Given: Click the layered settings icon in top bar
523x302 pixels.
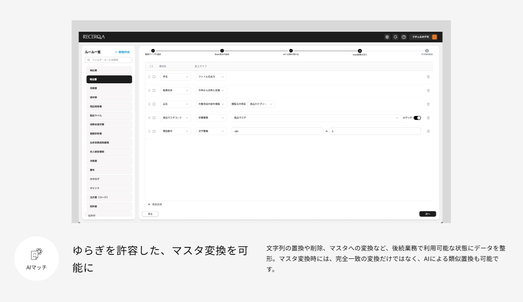Looking at the screenshot, I should [x=388, y=37].
